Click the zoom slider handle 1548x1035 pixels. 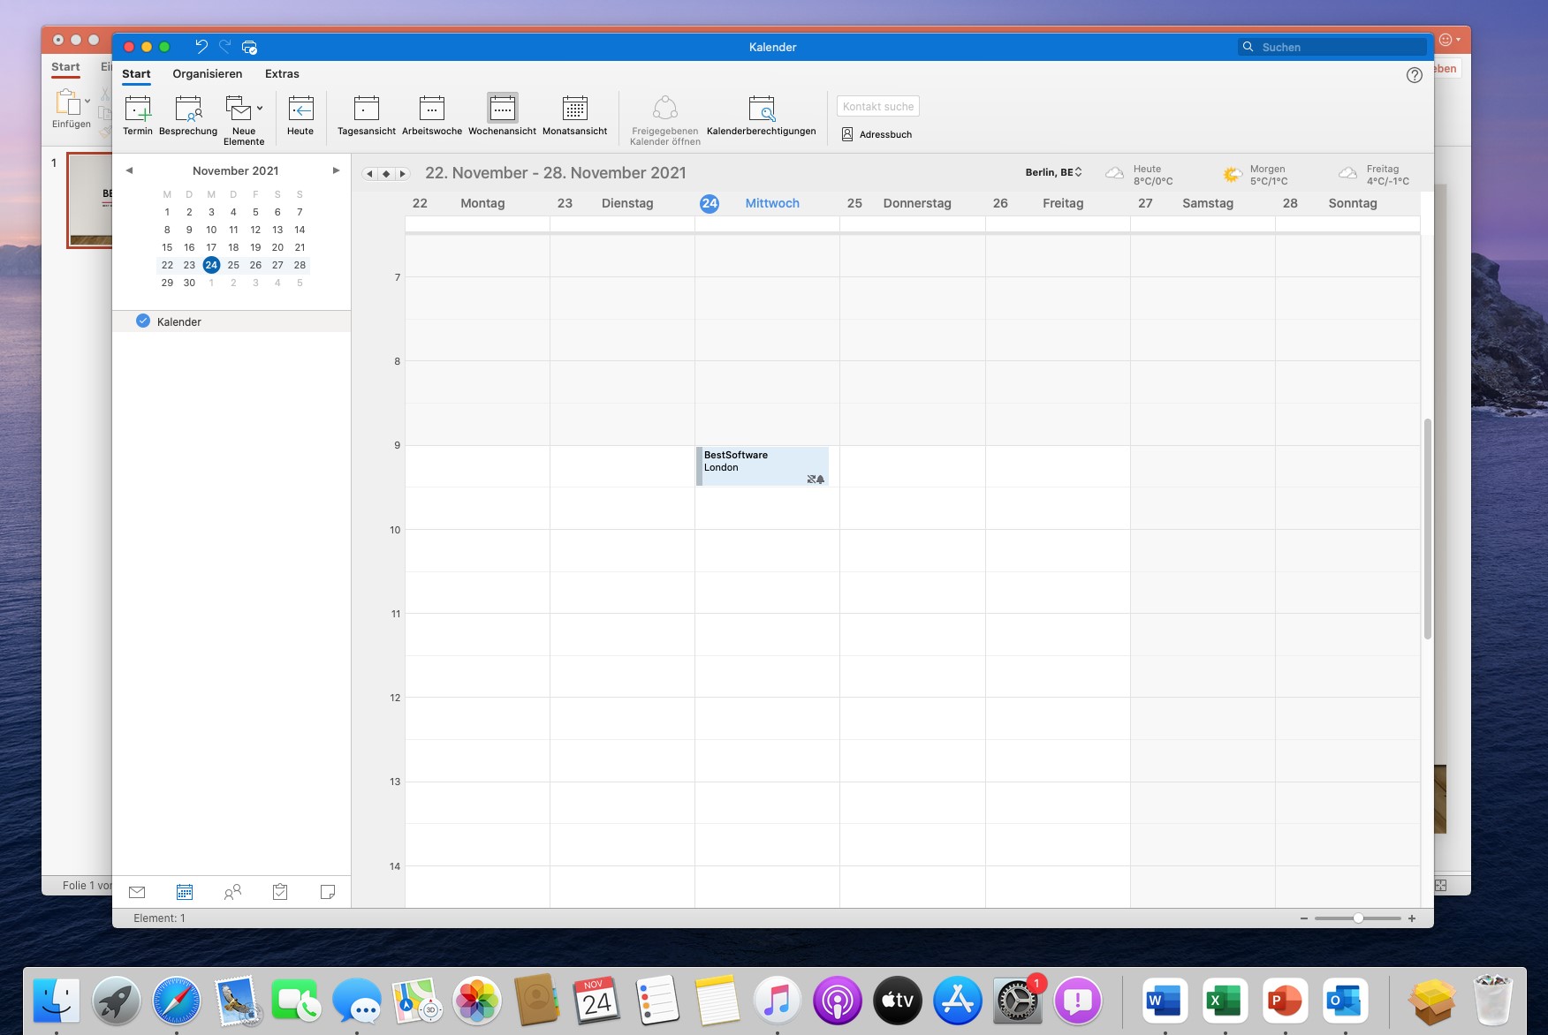click(x=1358, y=918)
